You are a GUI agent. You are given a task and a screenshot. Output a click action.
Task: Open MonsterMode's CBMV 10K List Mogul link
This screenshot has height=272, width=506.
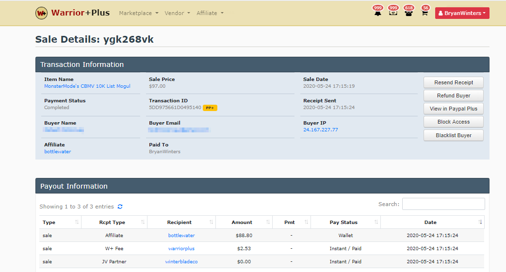click(87, 86)
